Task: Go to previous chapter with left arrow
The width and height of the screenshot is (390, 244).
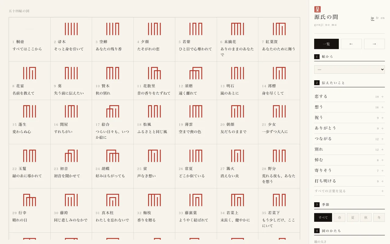Action: pos(351,44)
